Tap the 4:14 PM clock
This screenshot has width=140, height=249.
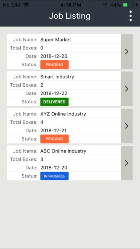pyautogui.click(x=71, y=5)
